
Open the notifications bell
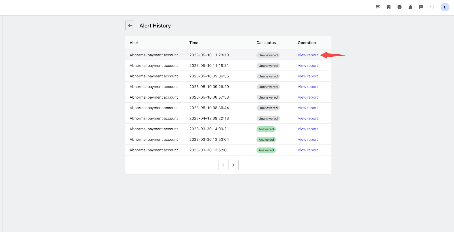410,7
